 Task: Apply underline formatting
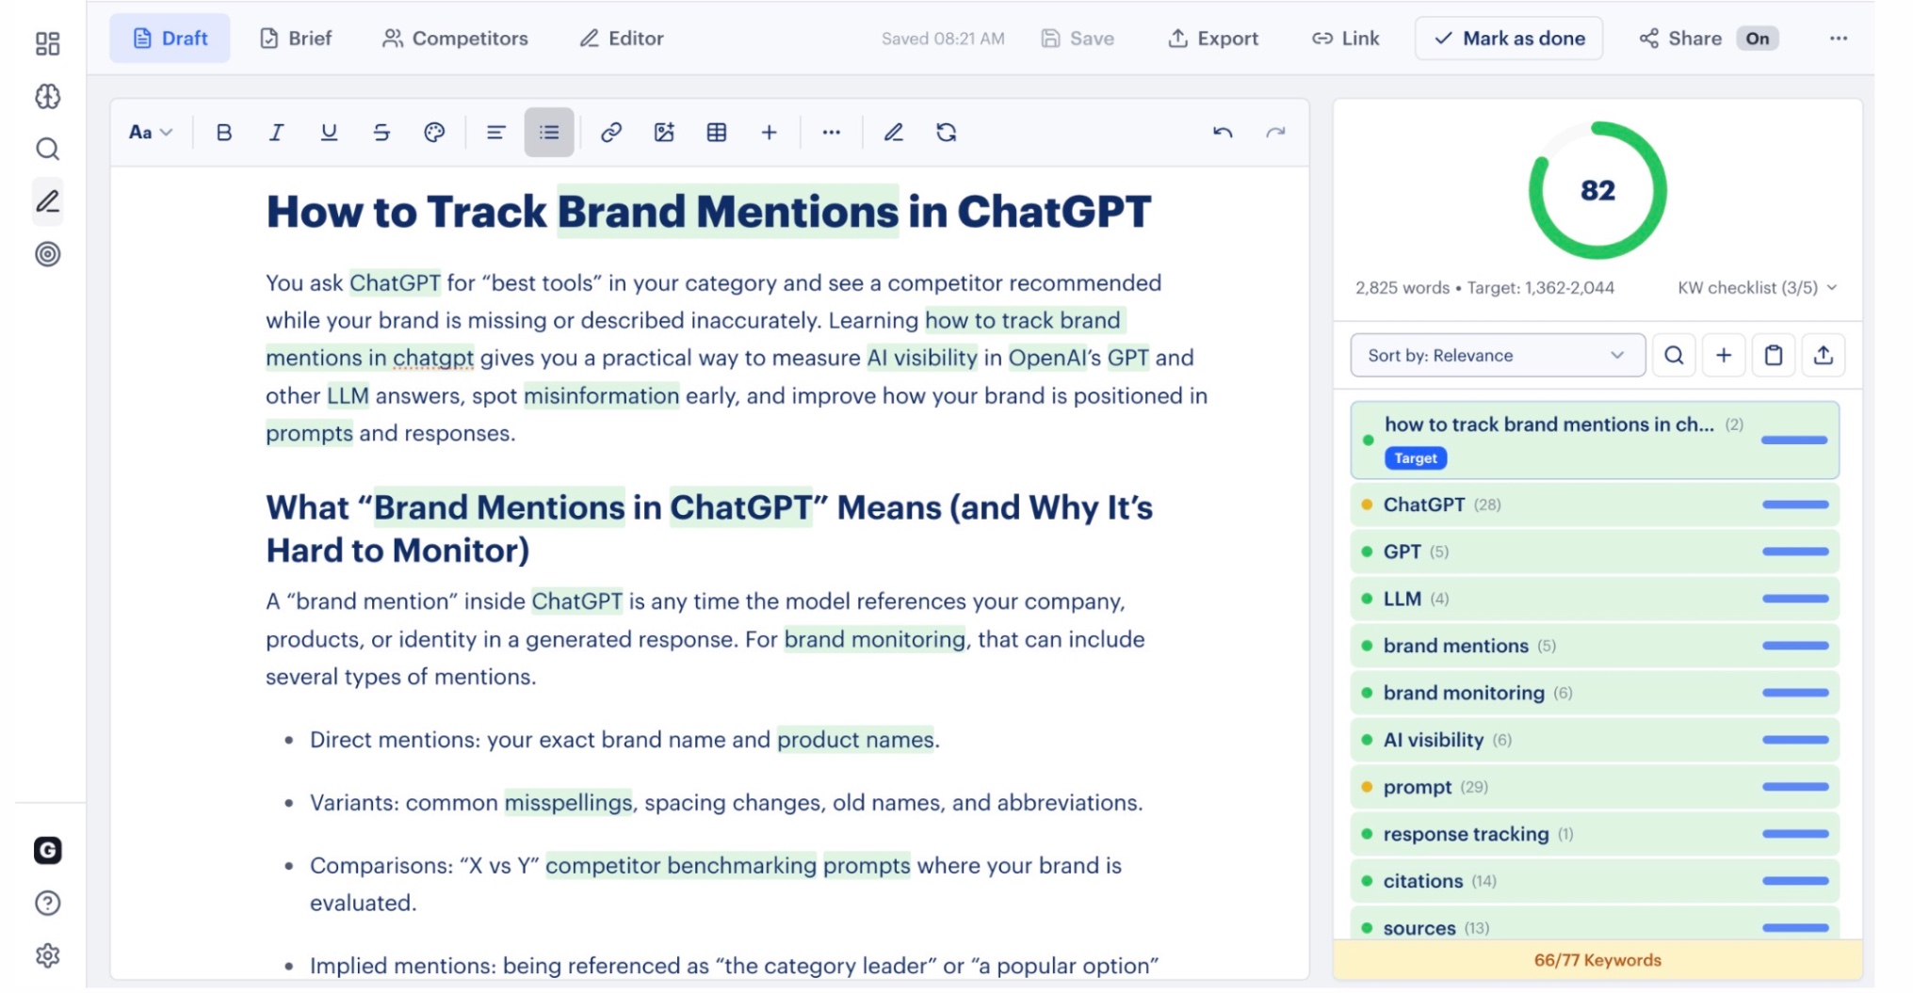[x=329, y=133]
